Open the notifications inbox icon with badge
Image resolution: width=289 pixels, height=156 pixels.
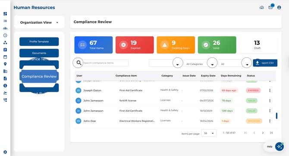(x=270, y=7)
